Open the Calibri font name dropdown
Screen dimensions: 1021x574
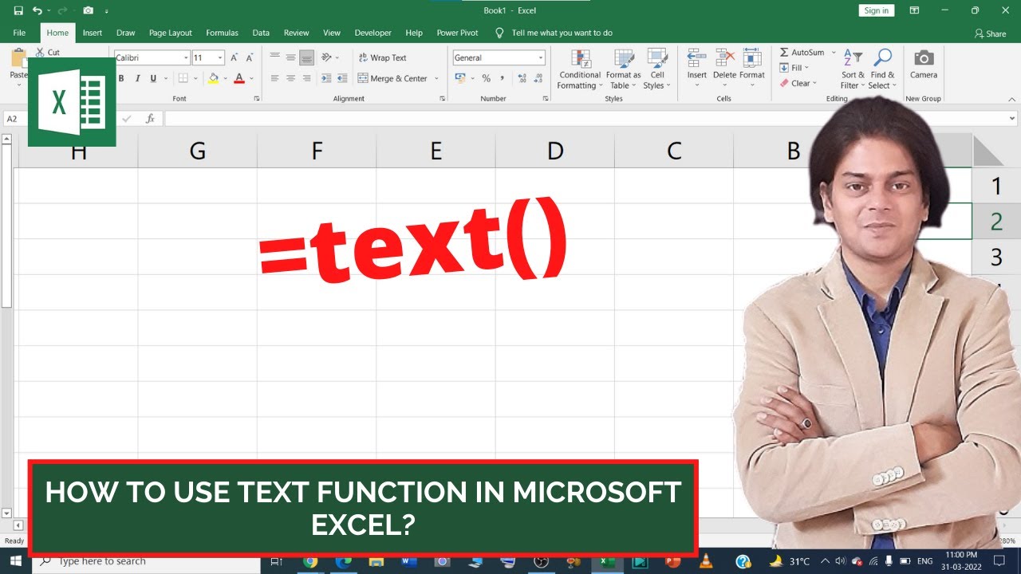tap(186, 57)
